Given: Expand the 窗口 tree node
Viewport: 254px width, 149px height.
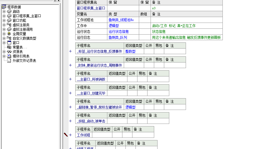Looking at the screenshot, I should 4,43.
